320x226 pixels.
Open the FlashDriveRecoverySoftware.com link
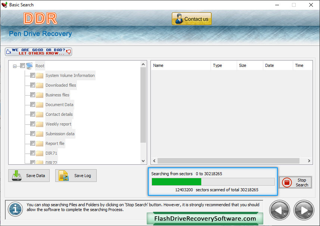205,219
